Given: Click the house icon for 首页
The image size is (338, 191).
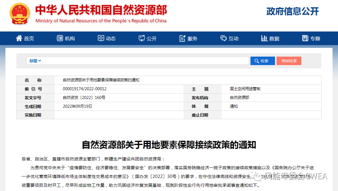Looking at the screenshot, I should pos(19,38).
